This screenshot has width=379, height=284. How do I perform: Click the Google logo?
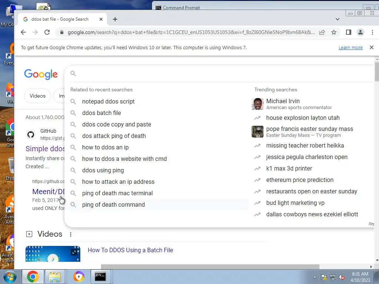[41, 74]
